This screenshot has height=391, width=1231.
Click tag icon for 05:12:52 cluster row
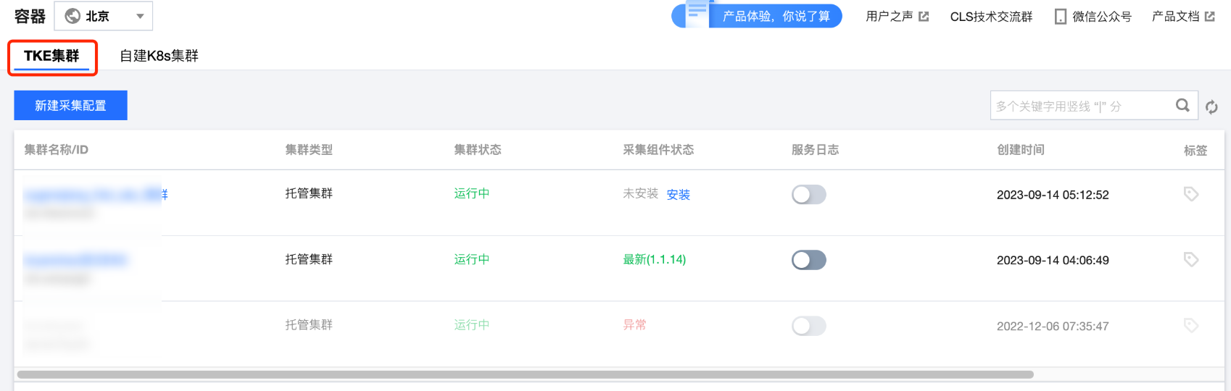point(1190,194)
